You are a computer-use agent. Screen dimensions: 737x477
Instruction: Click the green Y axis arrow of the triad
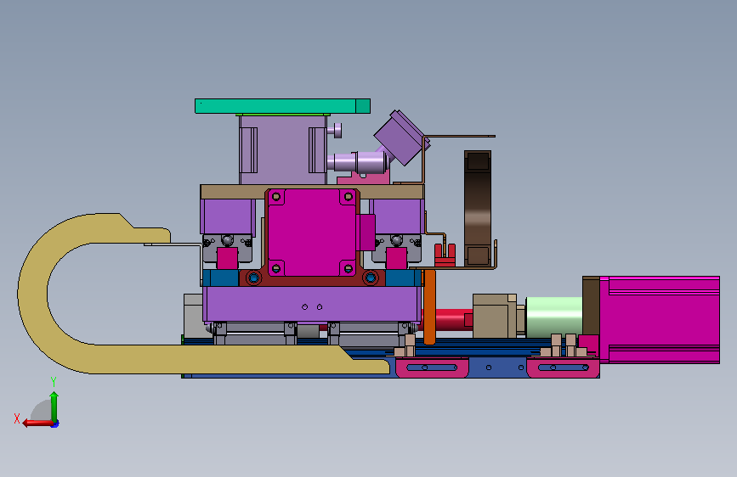coord(54,407)
